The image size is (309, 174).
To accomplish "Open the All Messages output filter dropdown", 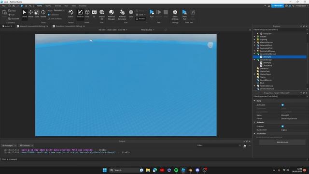I will point(9,145).
